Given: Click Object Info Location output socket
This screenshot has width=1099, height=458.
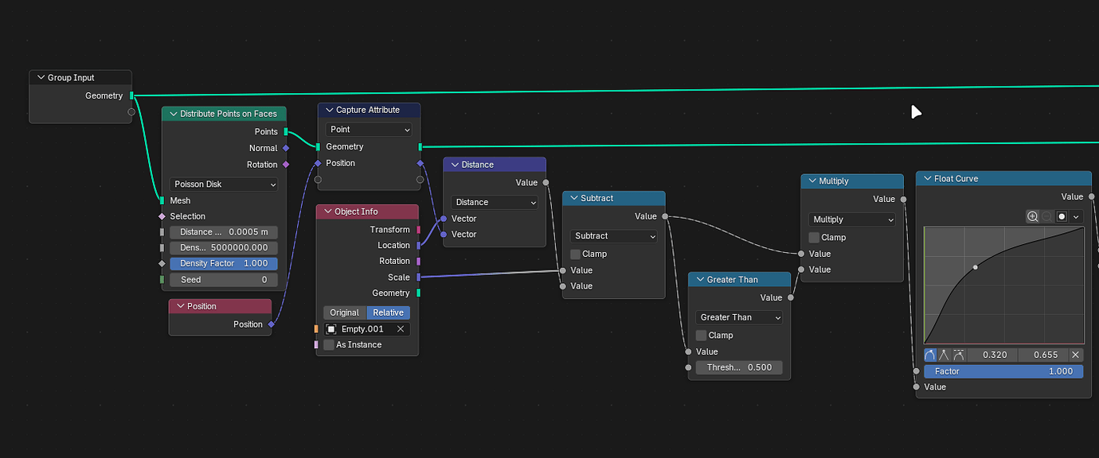Looking at the screenshot, I should click(x=419, y=246).
